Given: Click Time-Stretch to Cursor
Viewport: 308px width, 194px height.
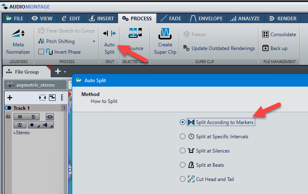Looking at the screenshot, I should [x=67, y=31].
